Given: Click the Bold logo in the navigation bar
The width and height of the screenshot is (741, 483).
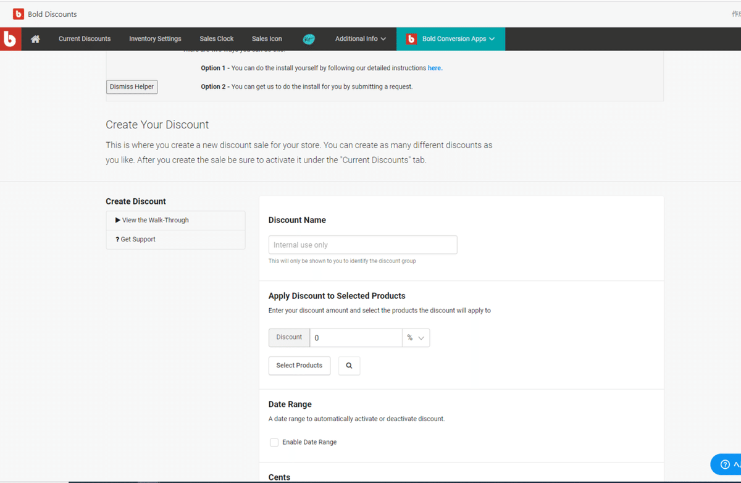Looking at the screenshot, I should tap(10, 39).
